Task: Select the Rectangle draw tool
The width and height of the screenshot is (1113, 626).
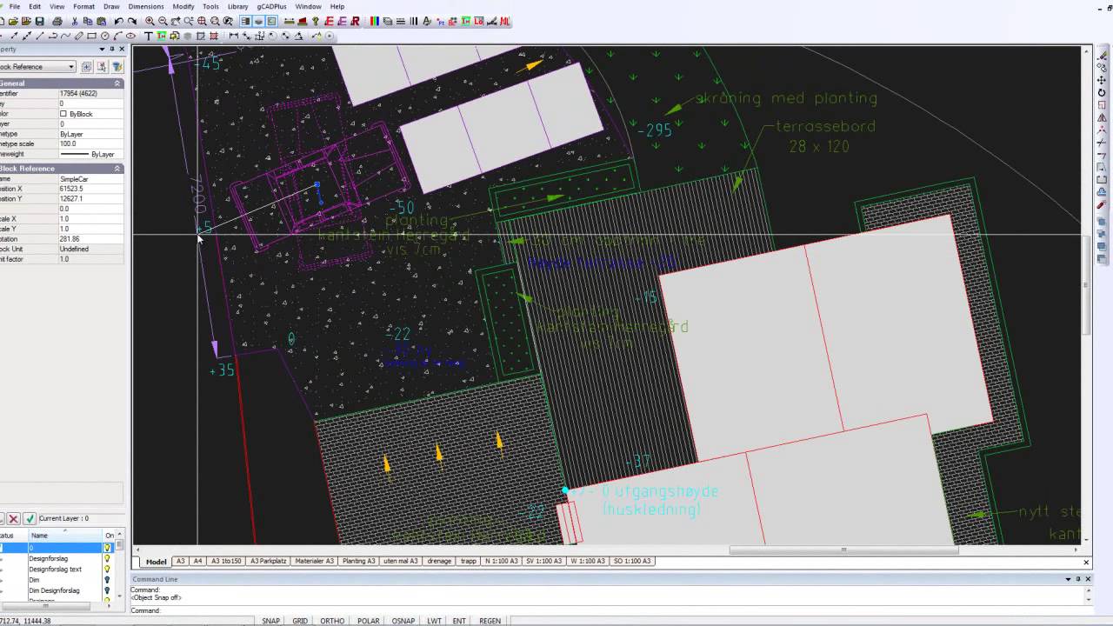Action: (x=91, y=36)
